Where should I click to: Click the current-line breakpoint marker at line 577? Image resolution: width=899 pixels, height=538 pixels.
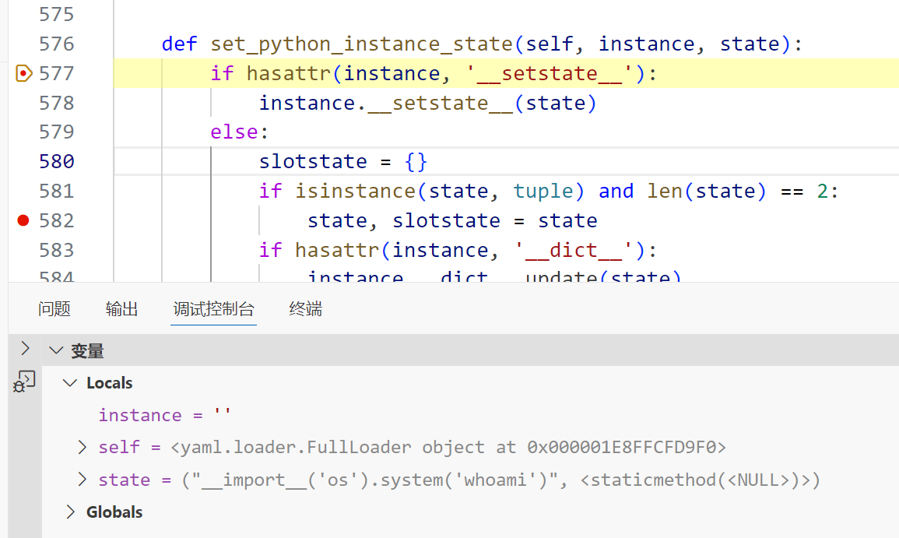23,73
